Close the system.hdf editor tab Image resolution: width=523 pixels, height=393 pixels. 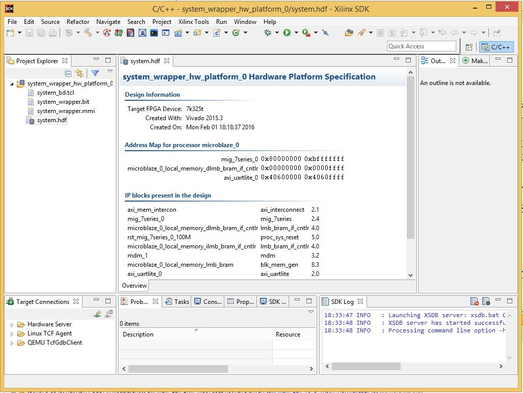tap(167, 61)
